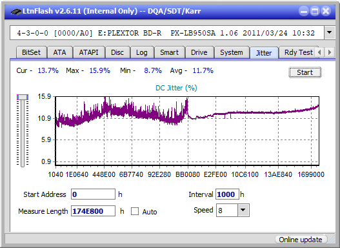Focus the Start Address input field

pyautogui.click(x=94, y=194)
